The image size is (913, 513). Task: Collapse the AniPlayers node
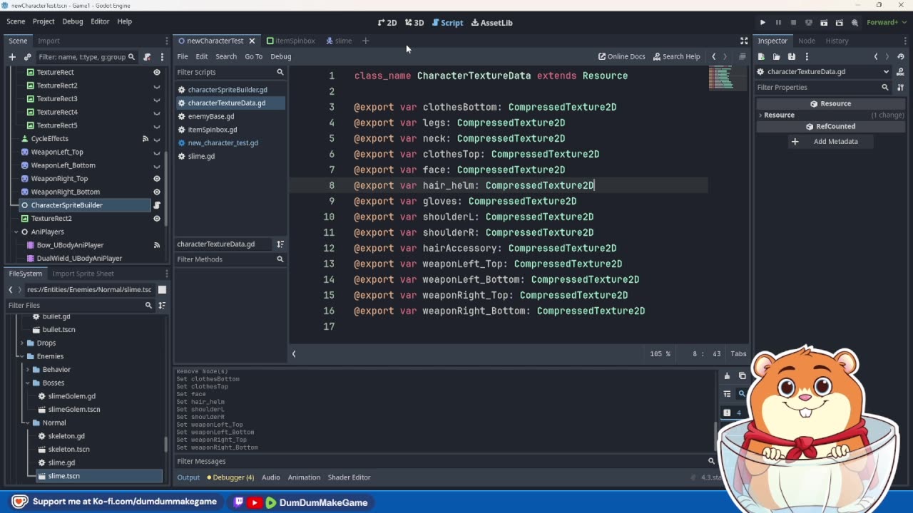16,232
